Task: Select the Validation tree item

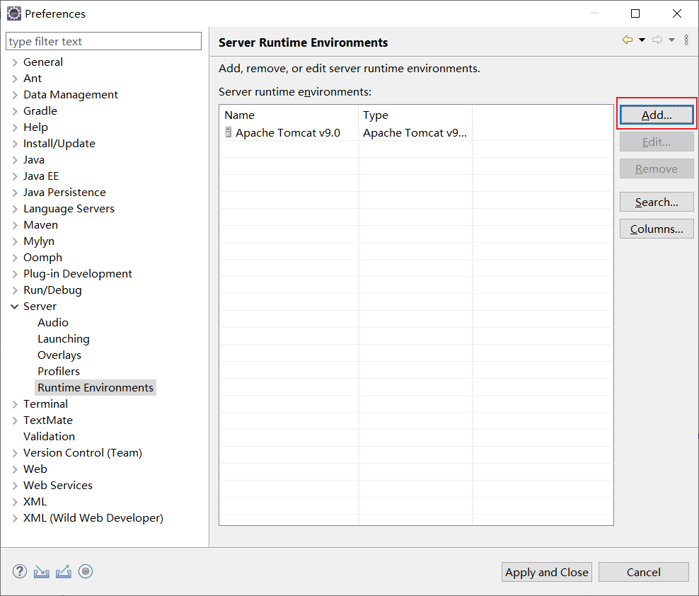Action: coord(49,436)
